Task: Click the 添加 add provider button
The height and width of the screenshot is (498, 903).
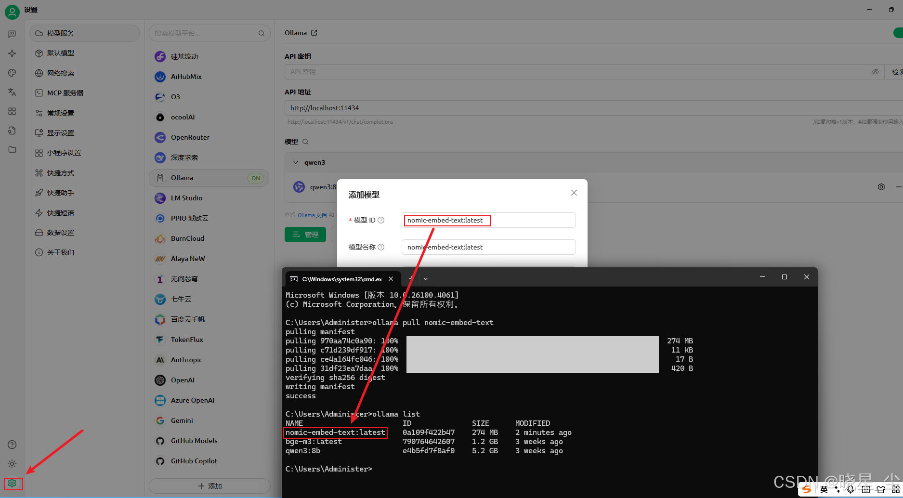Action: (209, 486)
